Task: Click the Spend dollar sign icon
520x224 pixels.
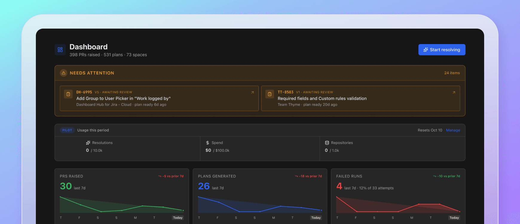Action: pos(207,143)
